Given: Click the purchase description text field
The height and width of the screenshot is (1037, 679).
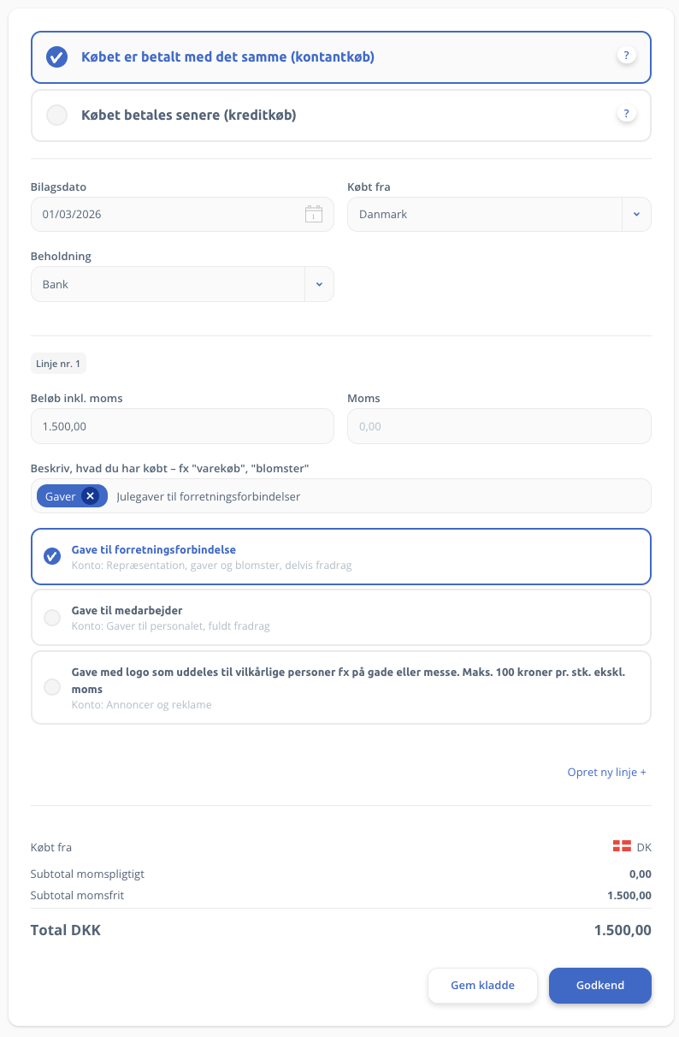Looking at the screenshot, I should (376, 496).
